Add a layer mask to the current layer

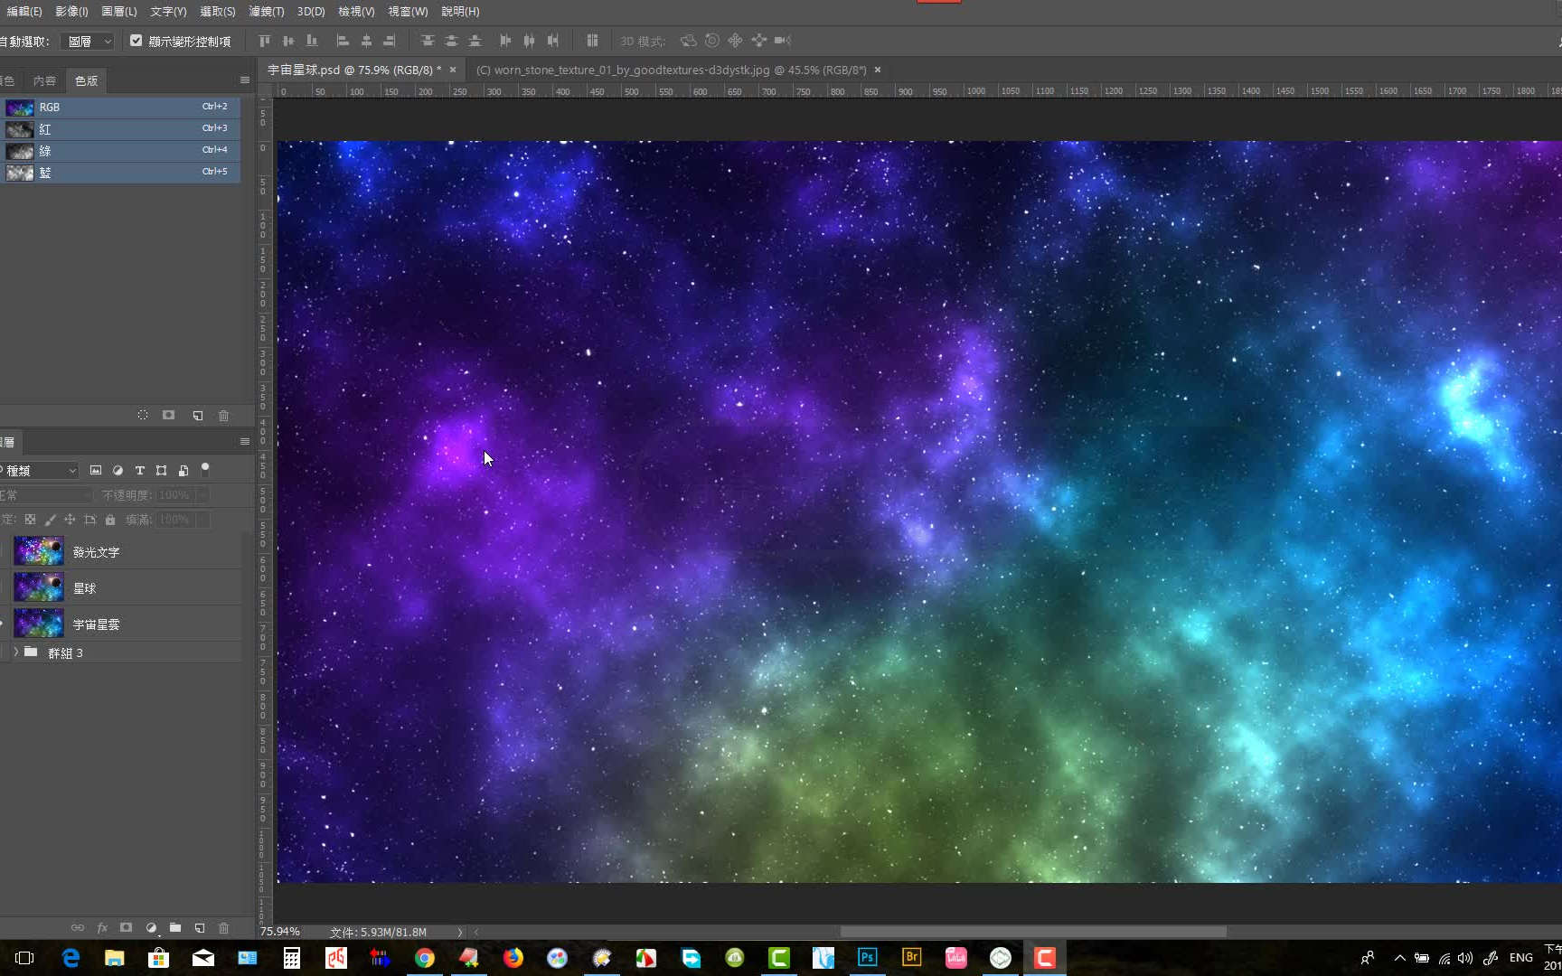point(127,928)
